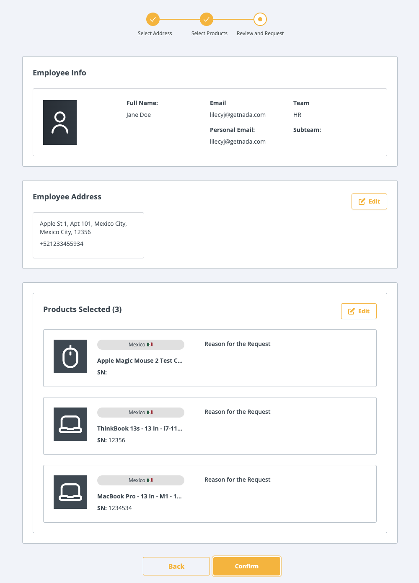Viewport: 419px width, 583px height.
Task: Click the Apple Magic Mouse 2 product name
Action: coord(140,361)
